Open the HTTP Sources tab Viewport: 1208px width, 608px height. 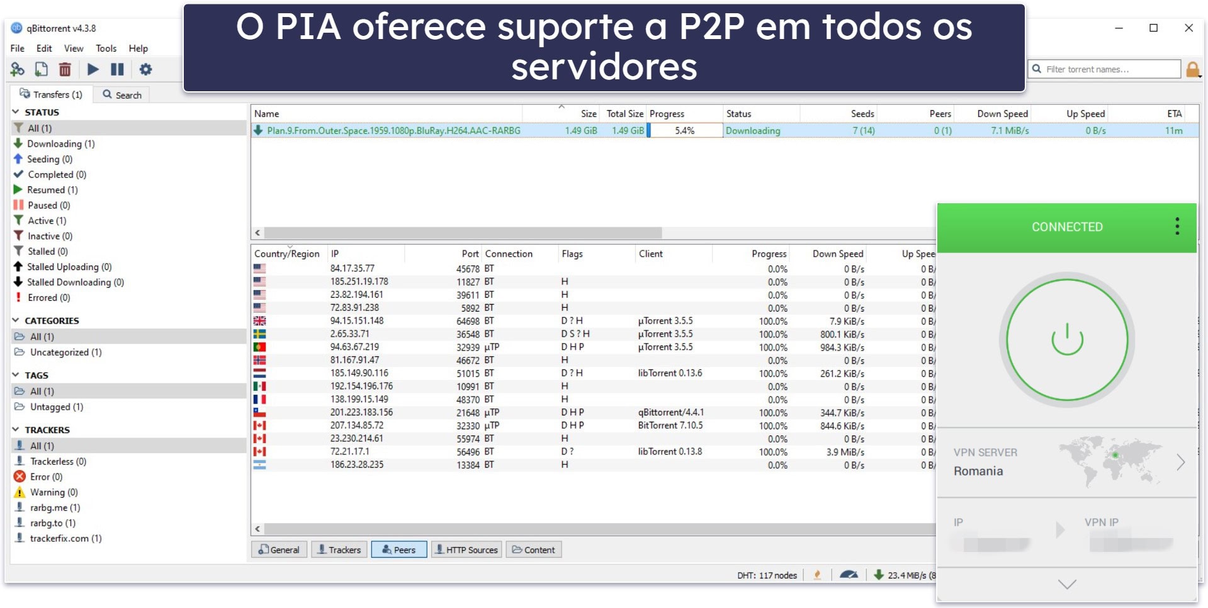tap(466, 549)
